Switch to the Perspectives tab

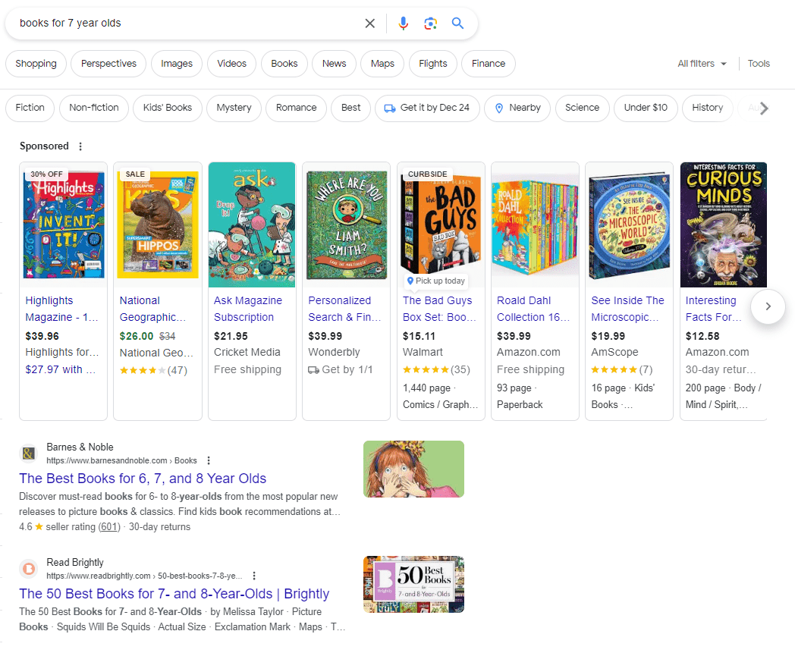108,64
